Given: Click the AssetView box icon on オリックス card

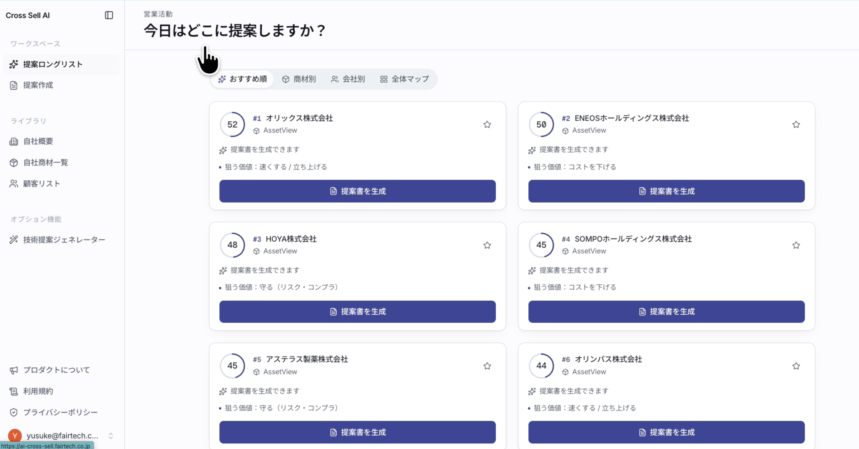Looking at the screenshot, I should (256, 131).
